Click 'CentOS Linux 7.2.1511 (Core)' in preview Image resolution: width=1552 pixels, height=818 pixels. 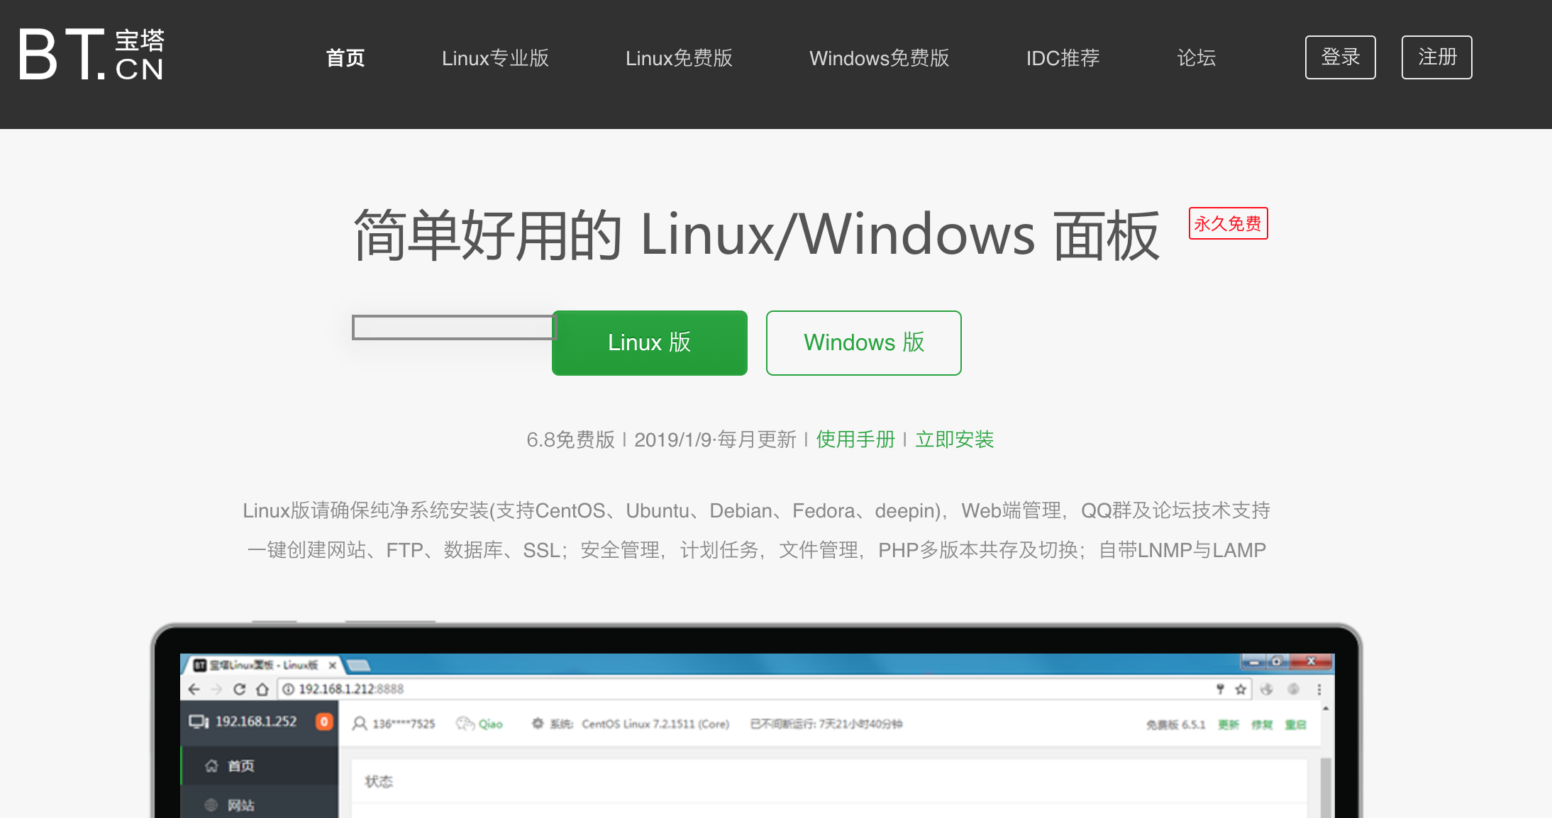click(655, 724)
